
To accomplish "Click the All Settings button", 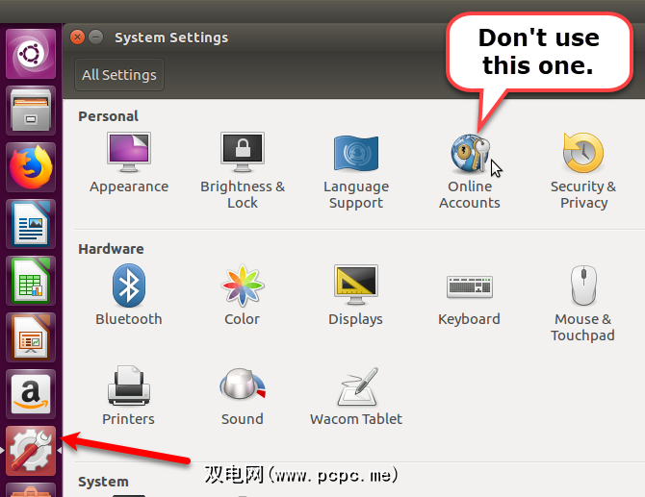I will 119,75.
